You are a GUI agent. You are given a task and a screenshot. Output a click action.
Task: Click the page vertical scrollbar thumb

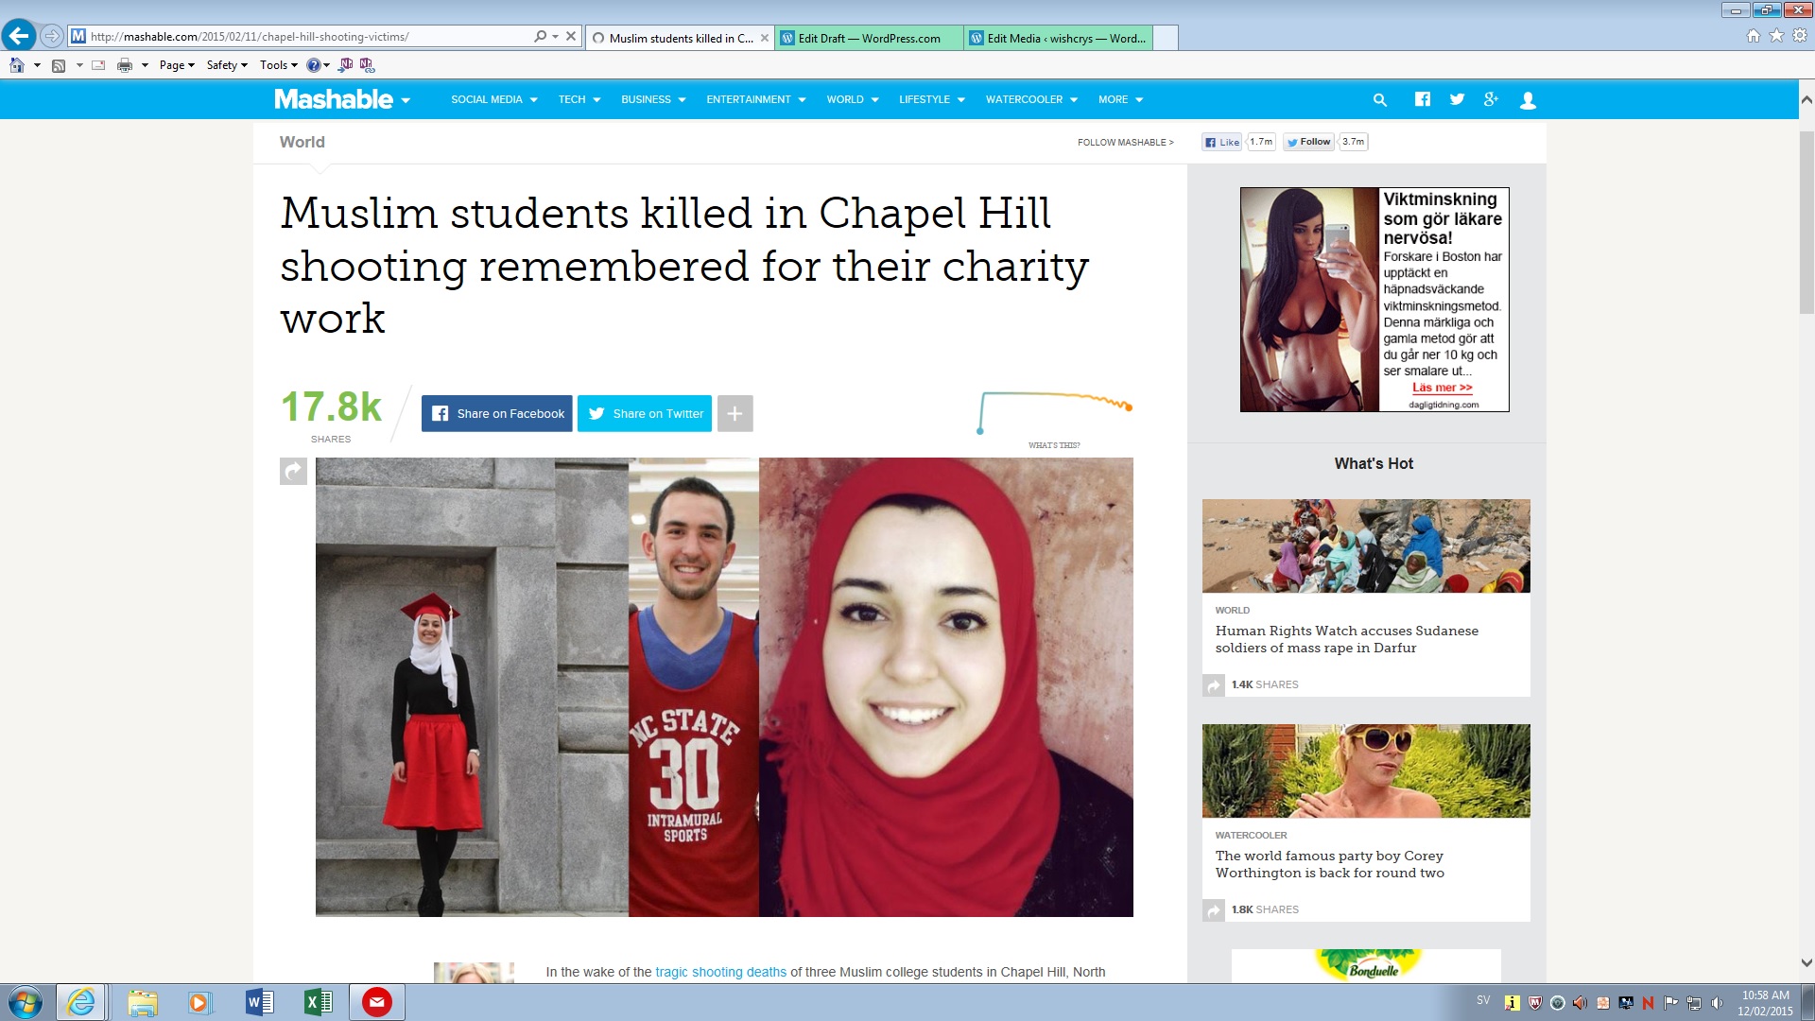tap(1806, 222)
